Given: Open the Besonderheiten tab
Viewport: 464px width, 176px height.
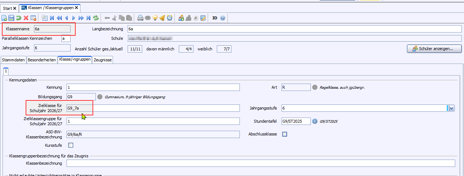Looking at the screenshot, I should (42, 60).
